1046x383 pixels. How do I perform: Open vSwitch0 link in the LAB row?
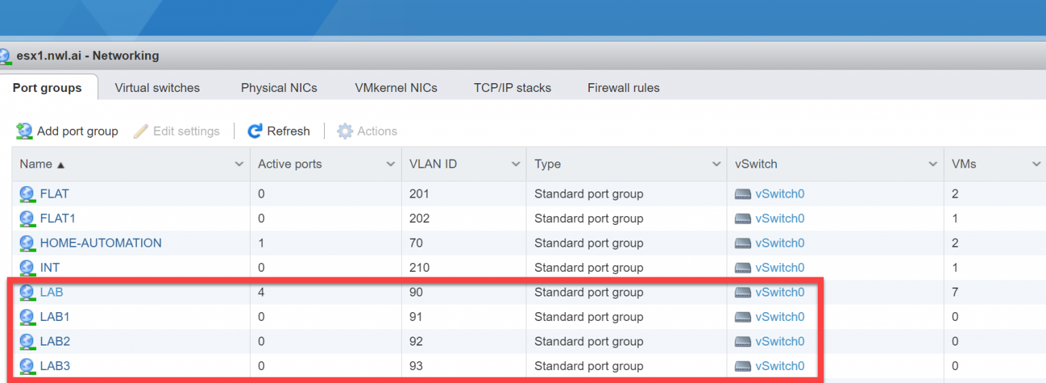(780, 292)
